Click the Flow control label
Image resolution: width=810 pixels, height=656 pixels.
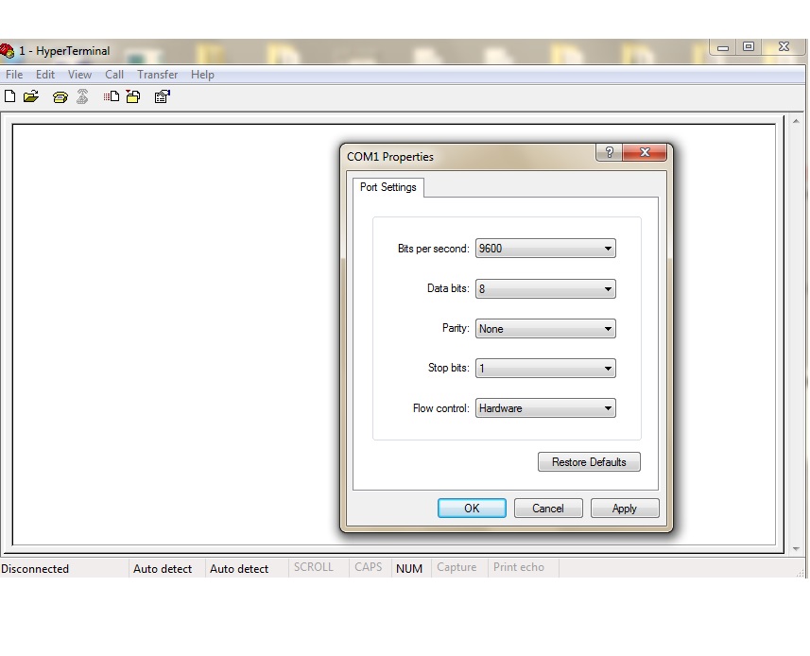click(x=441, y=408)
